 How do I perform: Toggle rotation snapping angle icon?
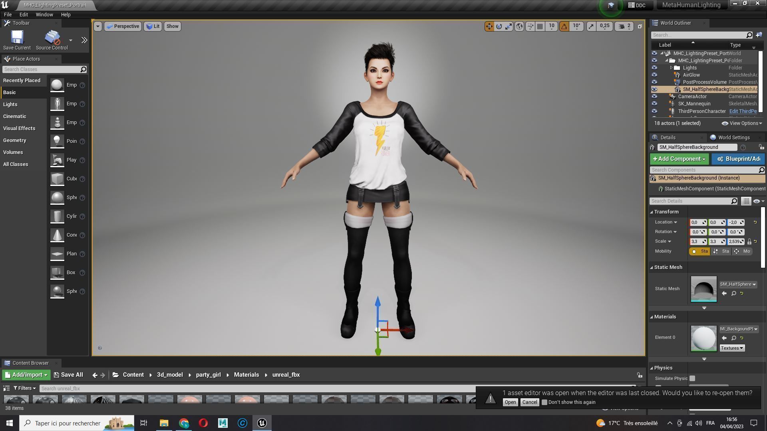(x=564, y=26)
